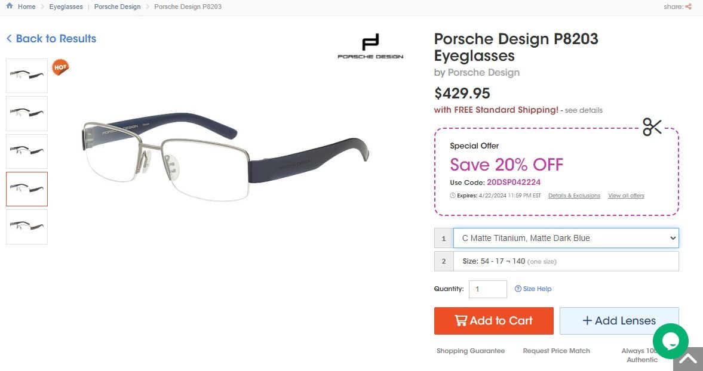Click the clock icon next to the Expires date
Viewport: 703px width, 371px height.
coord(452,195)
